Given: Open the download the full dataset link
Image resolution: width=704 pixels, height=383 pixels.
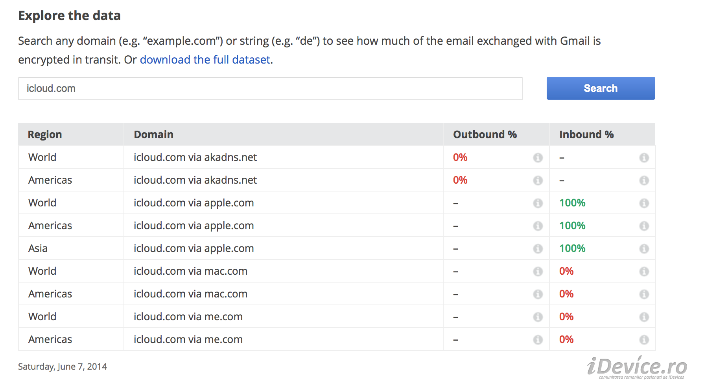Looking at the screenshot, I should [x=205, y=60].
